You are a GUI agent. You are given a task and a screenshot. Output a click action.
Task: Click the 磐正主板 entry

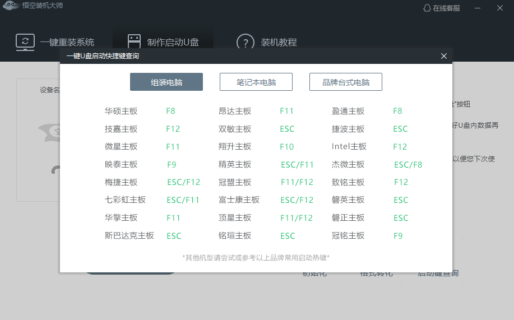pos(348,217)
